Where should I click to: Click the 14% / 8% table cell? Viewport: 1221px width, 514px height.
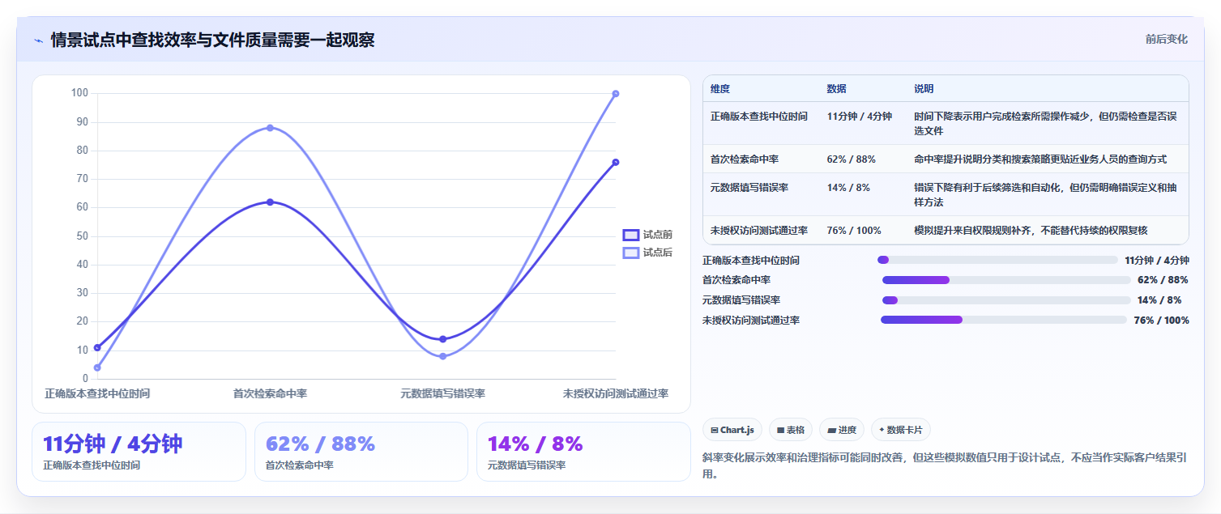(848, 187)
